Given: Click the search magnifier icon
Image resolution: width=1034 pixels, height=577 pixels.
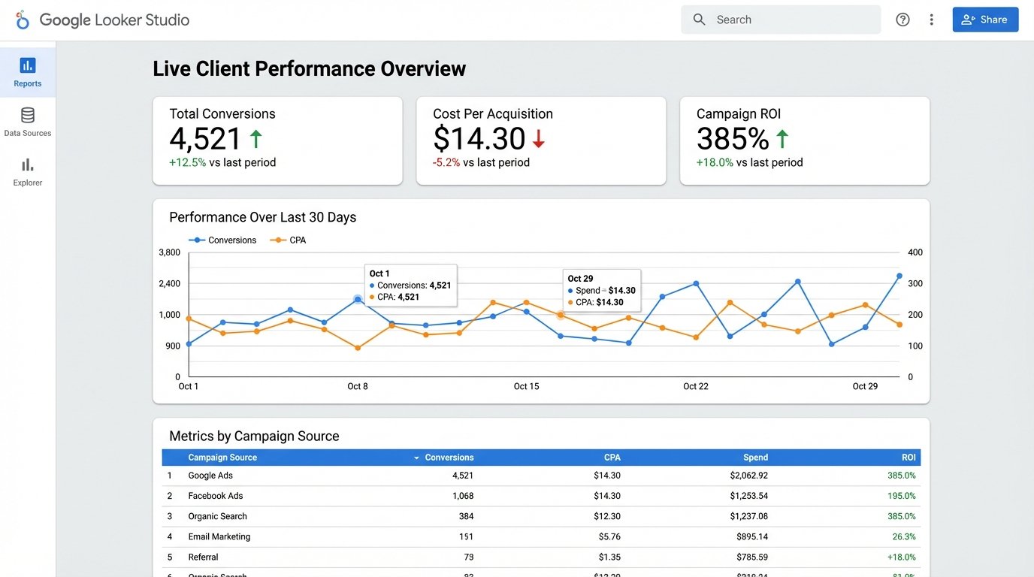Looking at the screenshot, I should point(699,19).
